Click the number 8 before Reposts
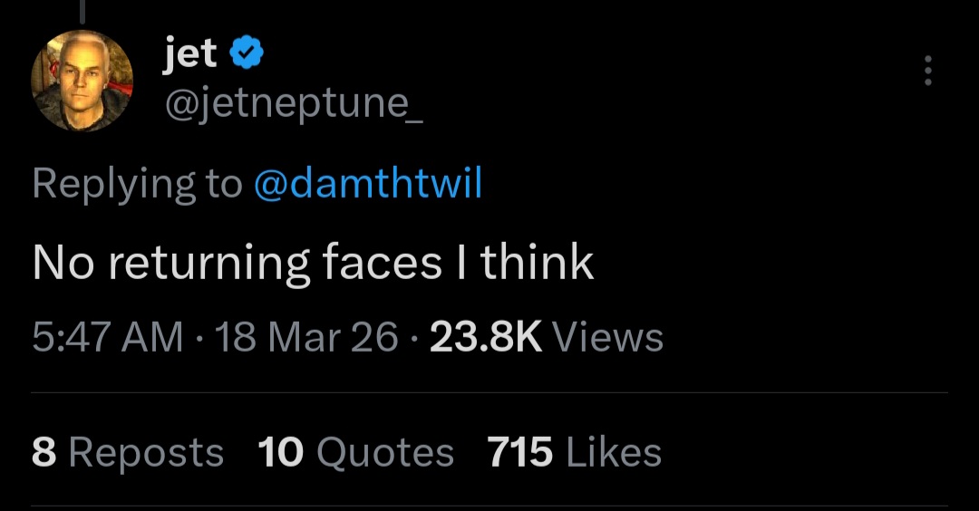 (44, 452)
